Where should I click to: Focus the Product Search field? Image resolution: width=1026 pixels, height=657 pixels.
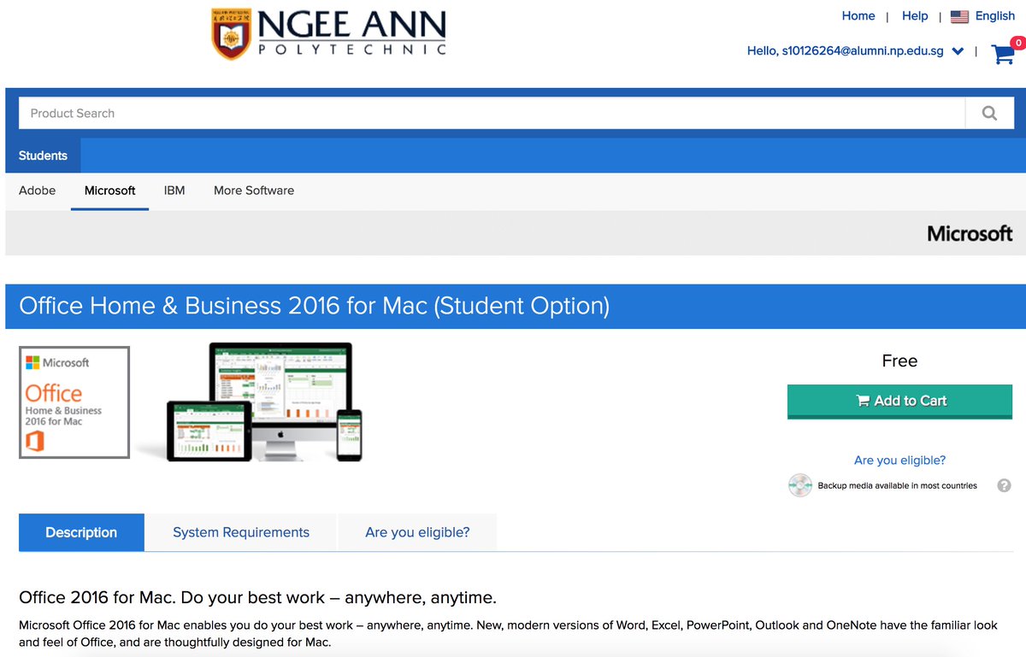pos(492,113)
